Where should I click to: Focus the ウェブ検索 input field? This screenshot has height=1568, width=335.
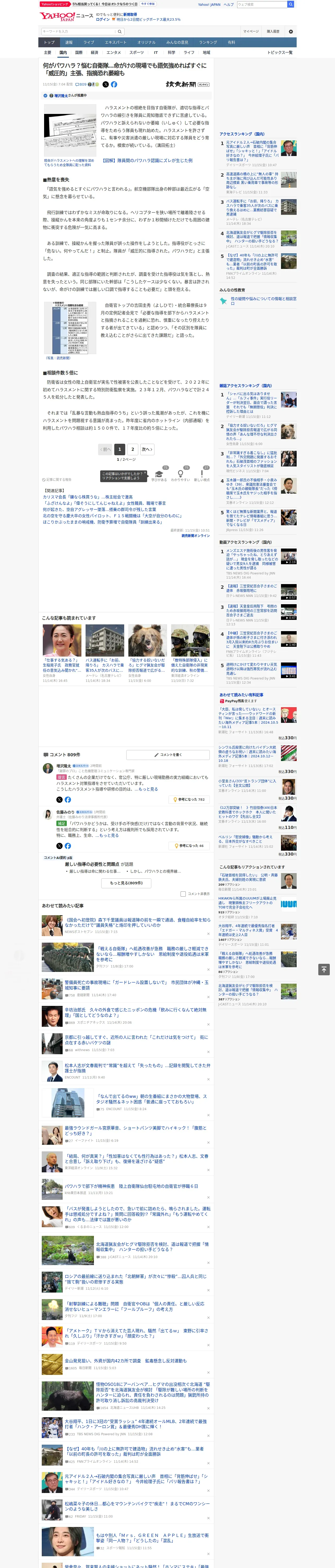coord(261,4)
